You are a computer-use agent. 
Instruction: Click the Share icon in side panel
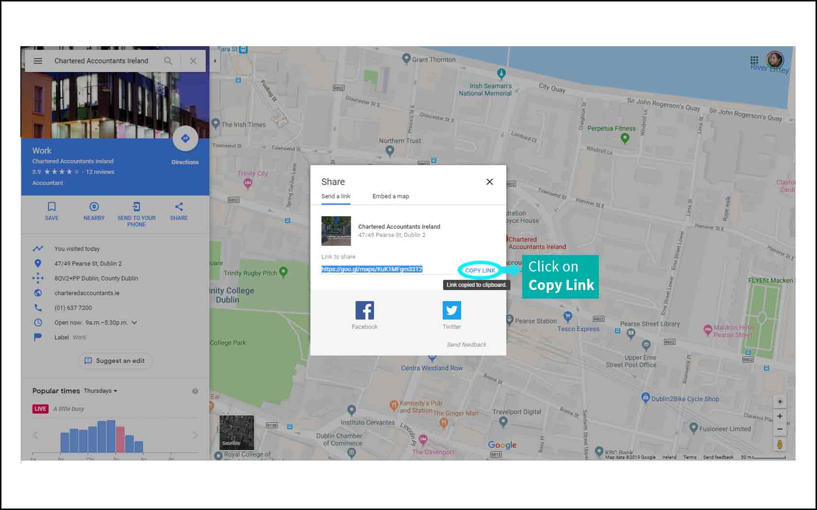tap(179, 207)
